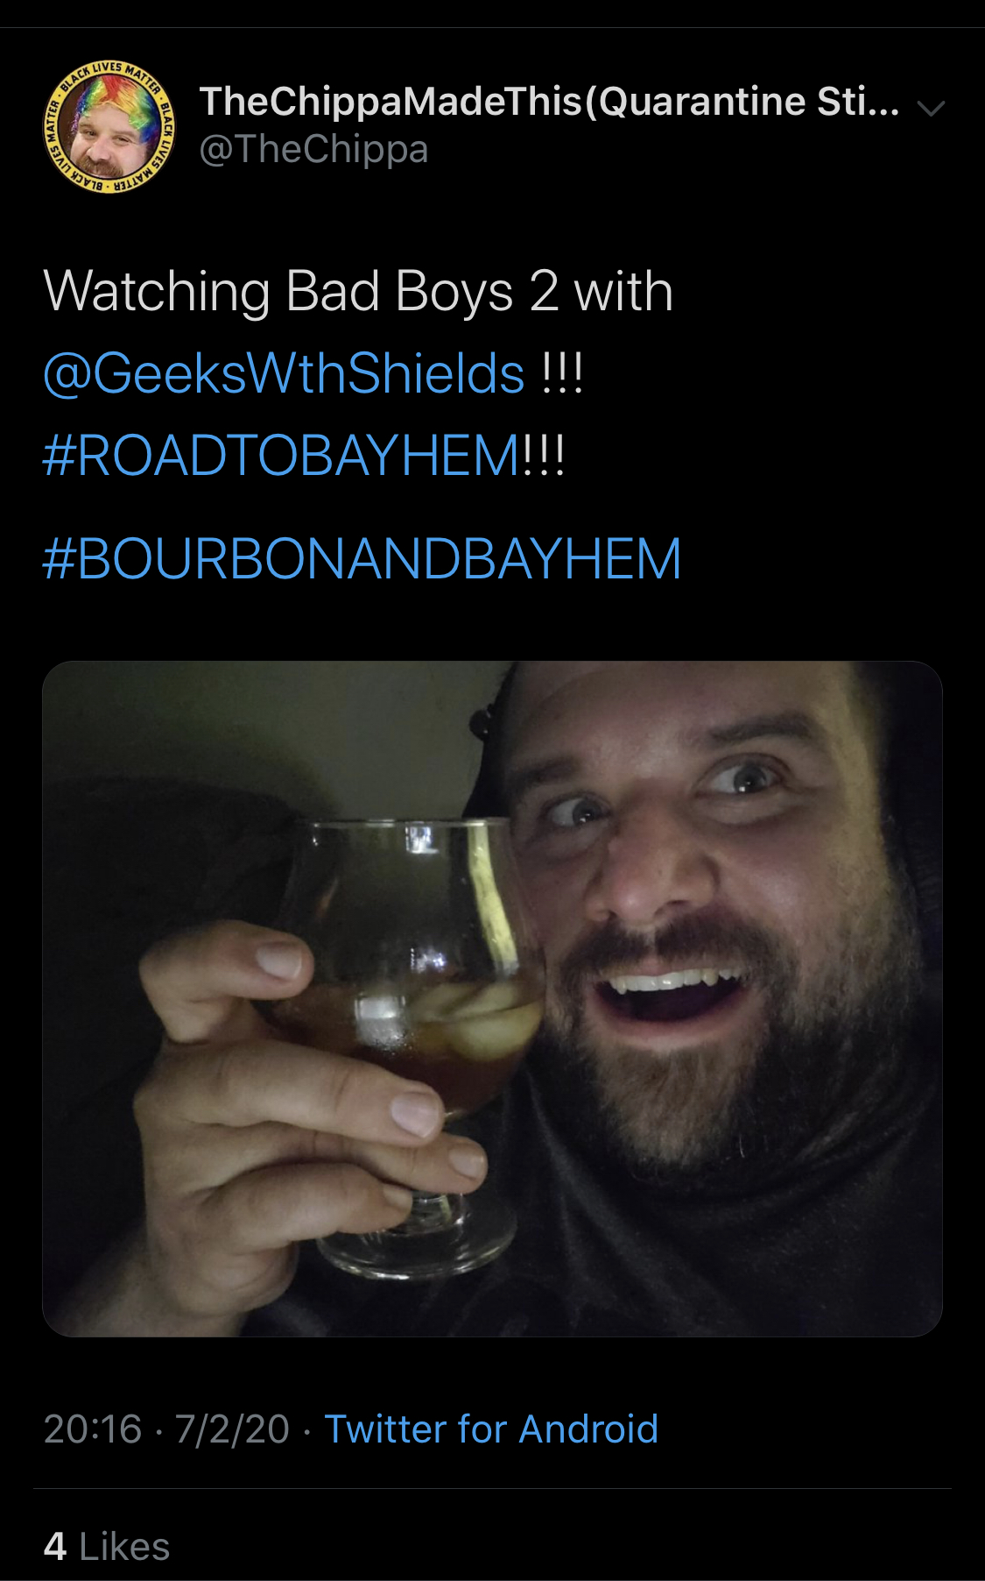
Task: Open the Twitter for Android source link
Action: point(491,1429)
